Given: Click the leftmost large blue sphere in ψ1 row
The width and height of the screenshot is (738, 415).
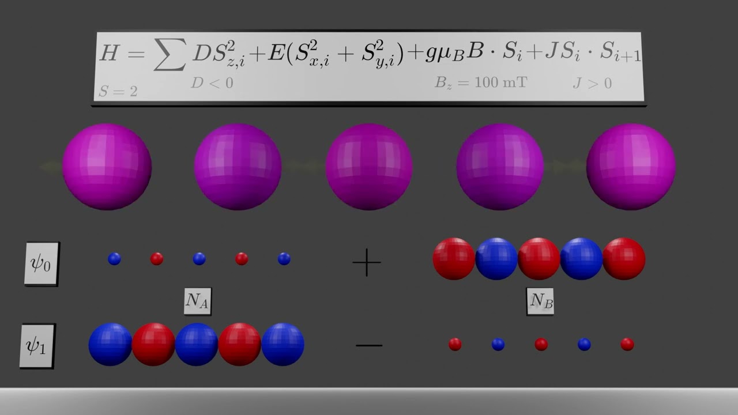Looking at the screenshot, I should (110, 344).
